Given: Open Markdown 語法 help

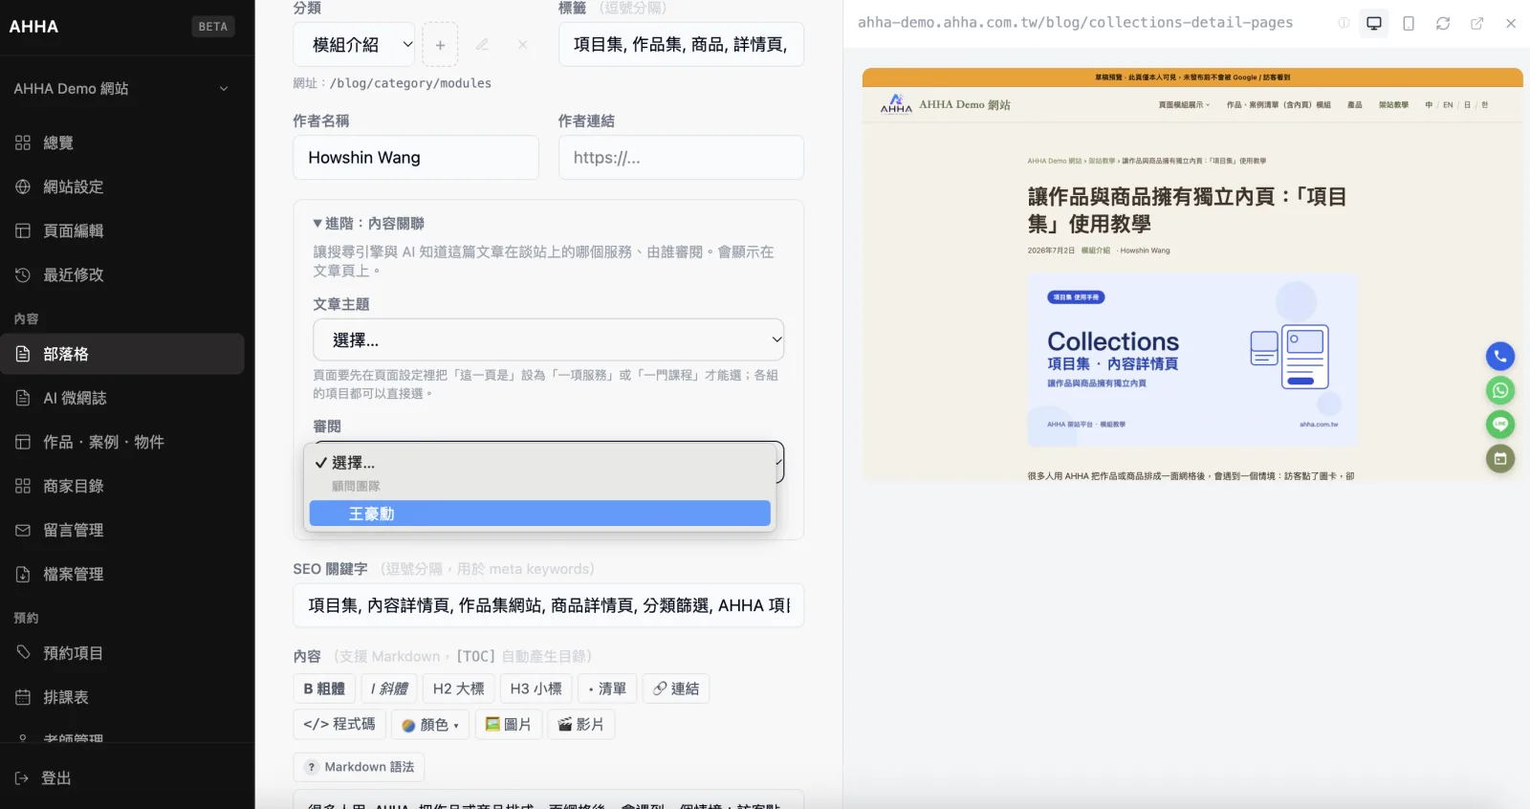Looking at the screenshot, I should pyautogui.click(x=359, y=767).
